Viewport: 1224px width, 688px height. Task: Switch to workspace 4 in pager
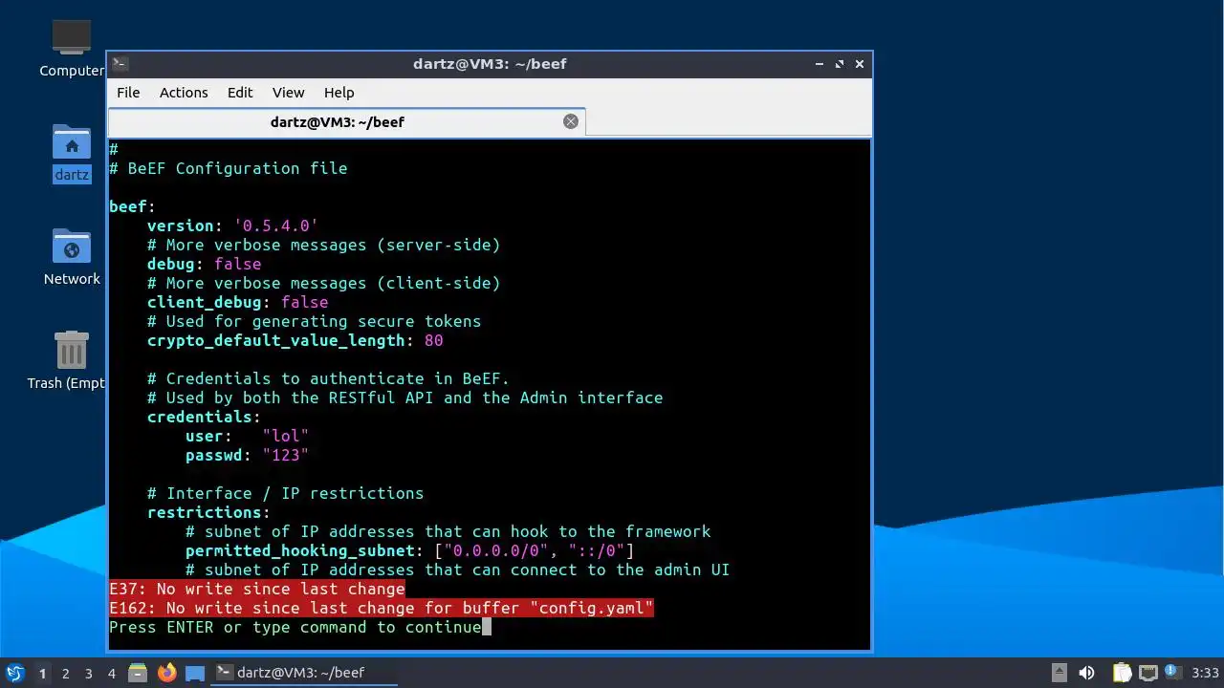(x=111, y=673)
